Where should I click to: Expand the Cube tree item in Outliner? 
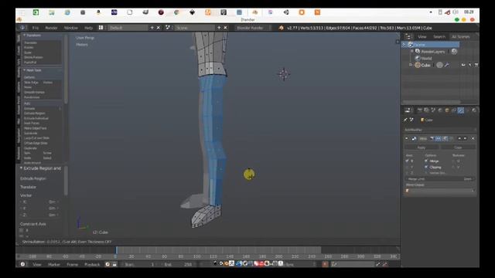[x=411, y=65]
